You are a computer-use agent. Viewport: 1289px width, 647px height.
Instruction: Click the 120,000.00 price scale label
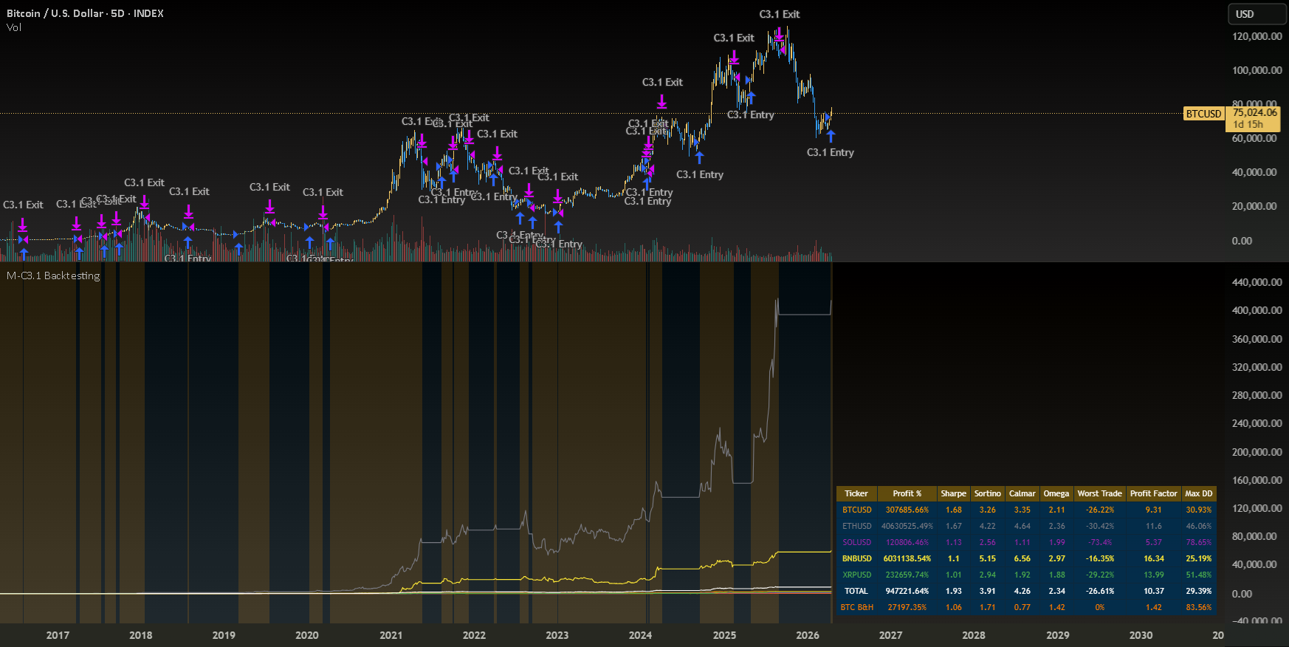[1257, 36]
